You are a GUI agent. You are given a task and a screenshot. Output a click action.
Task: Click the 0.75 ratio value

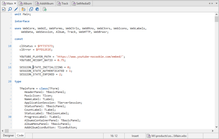61,60
